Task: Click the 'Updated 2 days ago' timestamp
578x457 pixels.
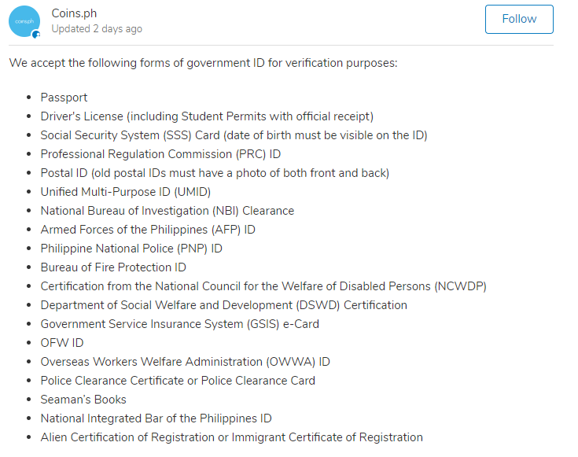Action: pos(97,29)
